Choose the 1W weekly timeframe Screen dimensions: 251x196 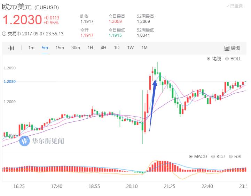130,48
